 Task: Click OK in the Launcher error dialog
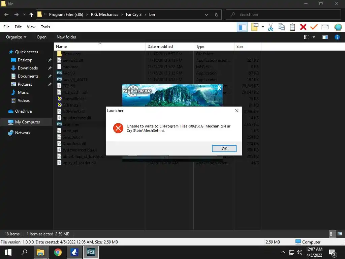(224, 149)
